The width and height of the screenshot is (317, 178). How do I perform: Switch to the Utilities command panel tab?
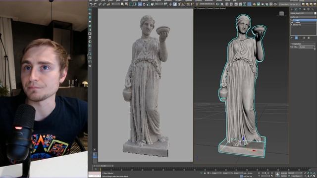point(313,9)
